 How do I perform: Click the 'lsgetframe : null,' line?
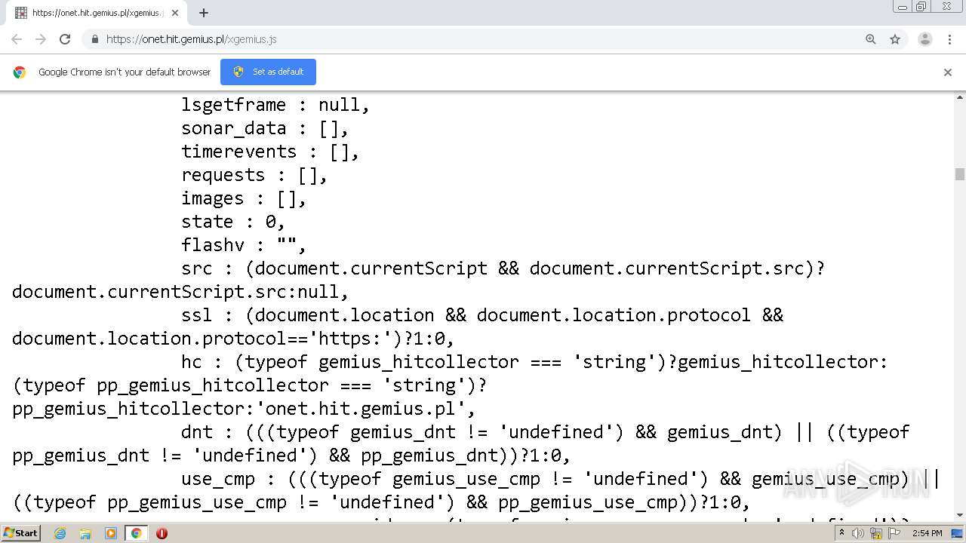275,105
